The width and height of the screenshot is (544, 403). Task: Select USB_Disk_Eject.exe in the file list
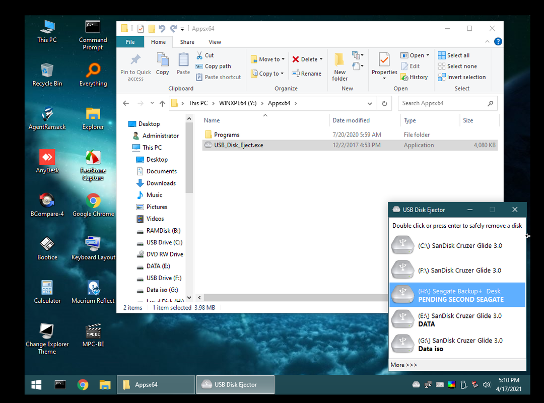[350, 145]
